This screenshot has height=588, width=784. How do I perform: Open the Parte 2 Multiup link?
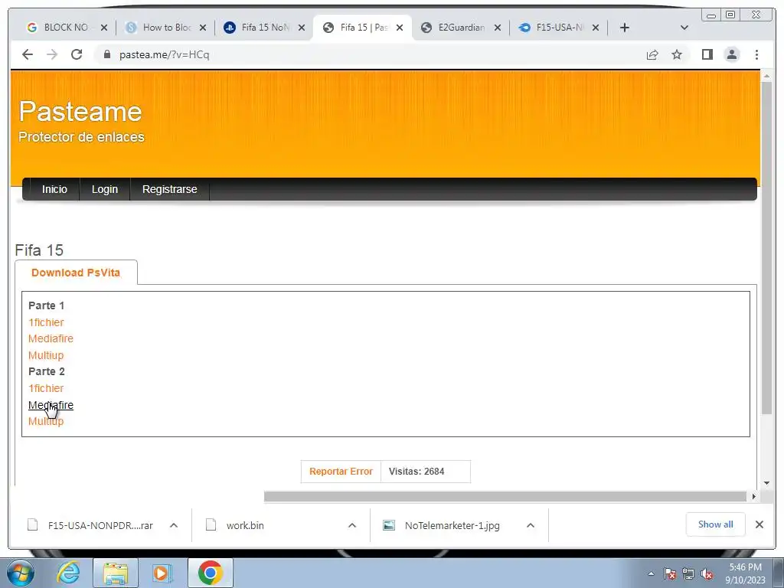[46, 421]
